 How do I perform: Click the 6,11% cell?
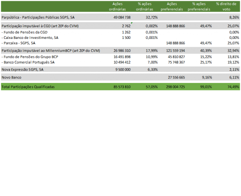(x=234, y=77)
